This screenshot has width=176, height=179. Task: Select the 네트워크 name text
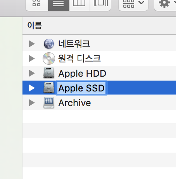pyautogui.click(x=74, y=44)
